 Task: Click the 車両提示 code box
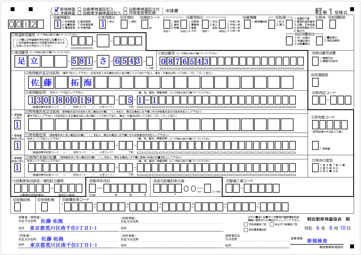click(103, 24)
